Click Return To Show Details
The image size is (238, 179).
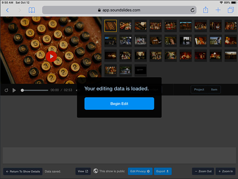click(x=23, y=171)
